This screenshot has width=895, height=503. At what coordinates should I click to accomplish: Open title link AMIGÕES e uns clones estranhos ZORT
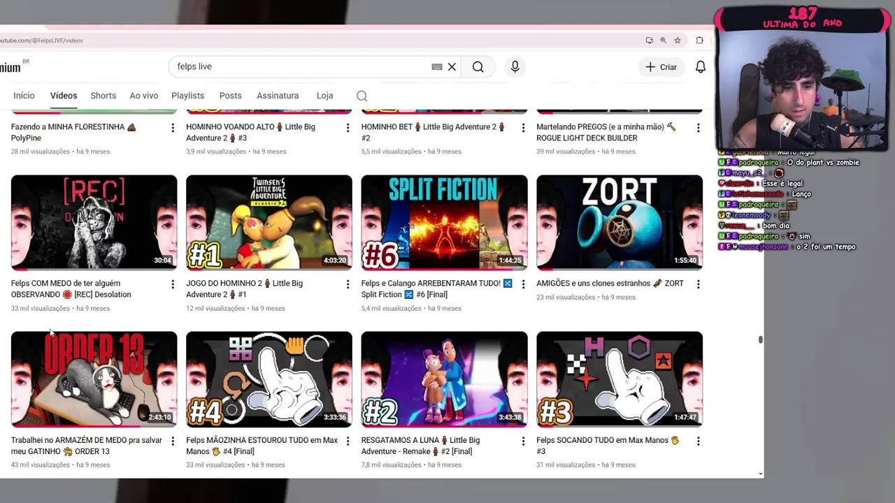tap(610, 284)
